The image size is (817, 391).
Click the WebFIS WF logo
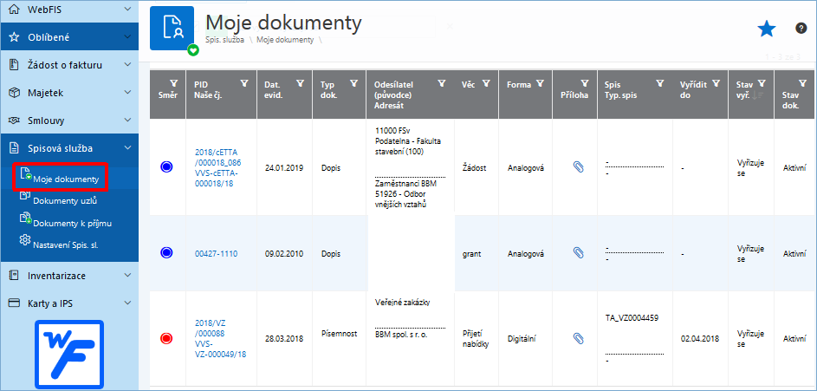(x=69, y=354)
